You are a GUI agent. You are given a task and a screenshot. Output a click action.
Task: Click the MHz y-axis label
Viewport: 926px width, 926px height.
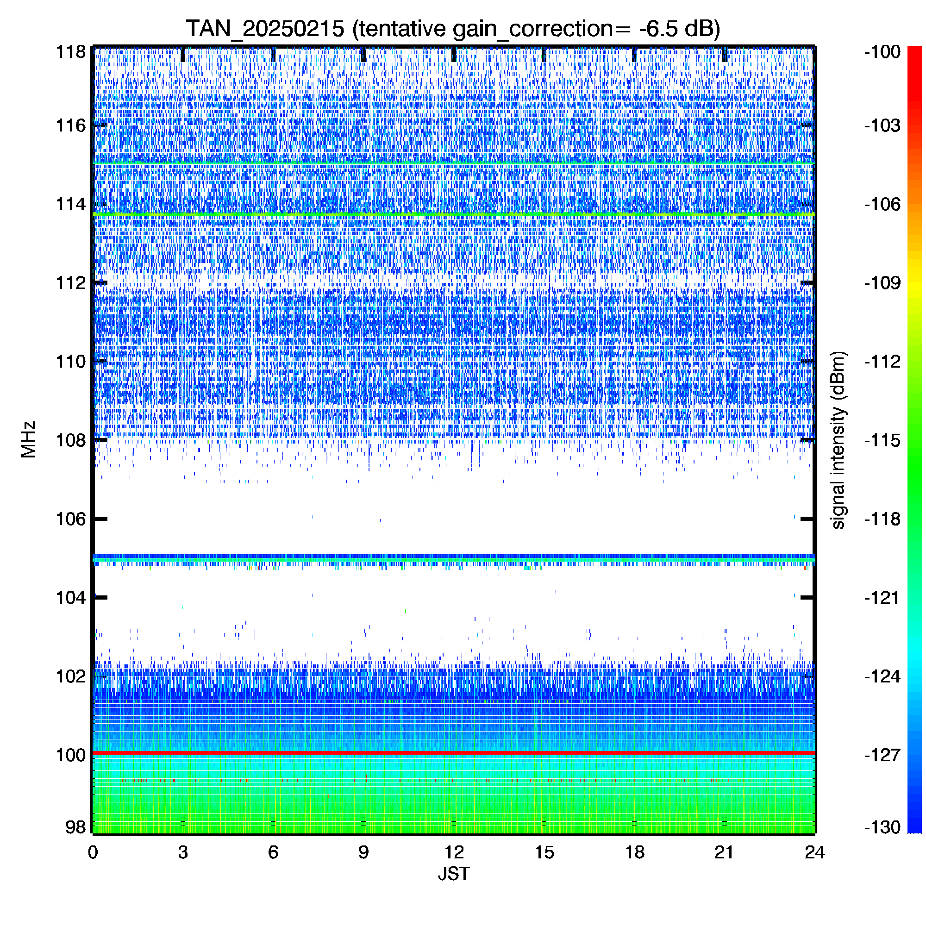click(28, 439)
